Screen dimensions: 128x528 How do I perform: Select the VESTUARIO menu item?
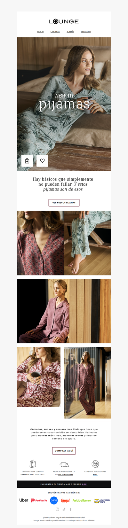pyautogui.click(x=86, y=32)
